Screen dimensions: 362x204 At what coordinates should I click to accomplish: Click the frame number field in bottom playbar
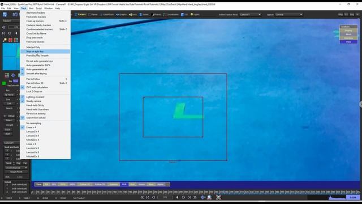coord(165,197)
